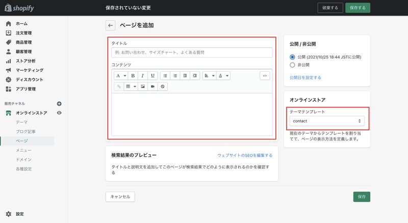The width and height of the screenshot is (408, 223).
Task: Toggle italic formatting
Action: (143, 76)
